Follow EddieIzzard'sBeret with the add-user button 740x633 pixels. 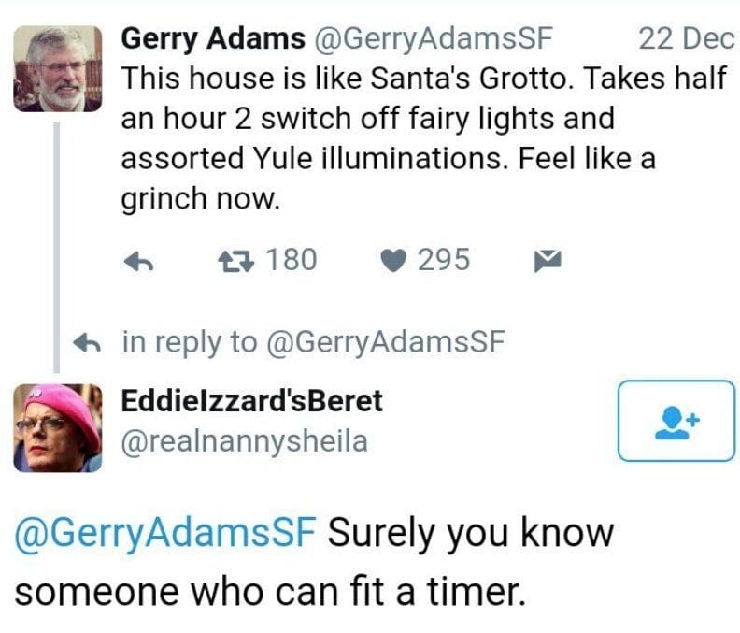point(676,421)
